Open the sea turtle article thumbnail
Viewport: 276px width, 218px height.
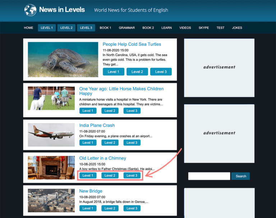[x=63, y=59]
